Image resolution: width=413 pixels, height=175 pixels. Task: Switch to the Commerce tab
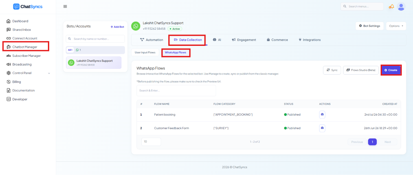[x=277, y=40]
